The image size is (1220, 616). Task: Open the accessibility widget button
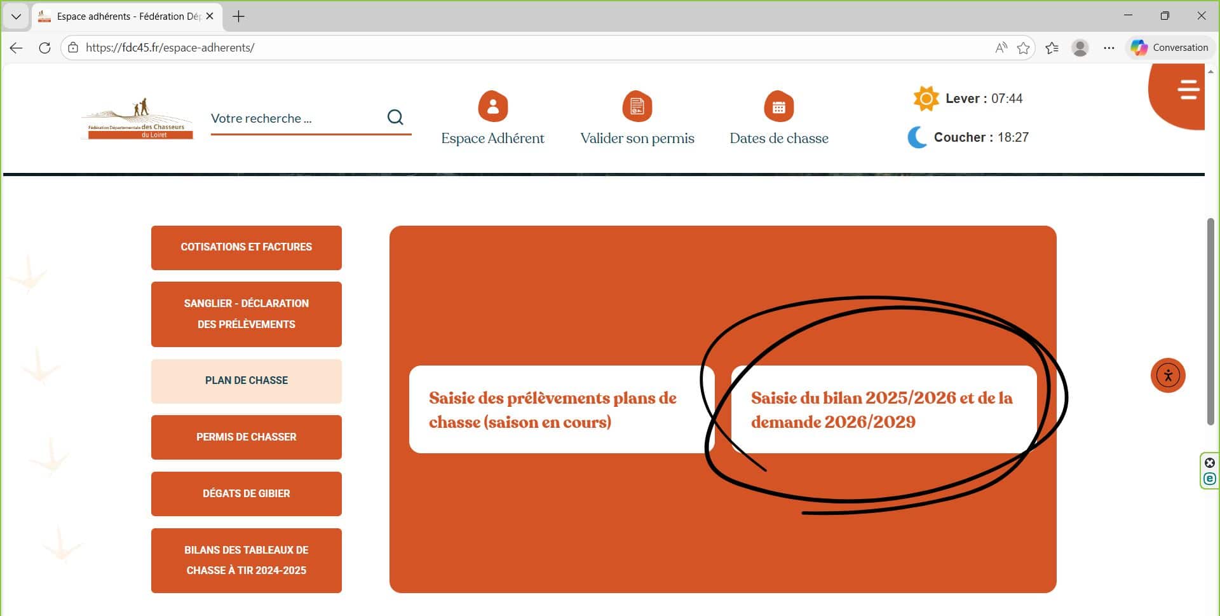click(x=1167, y=375)
